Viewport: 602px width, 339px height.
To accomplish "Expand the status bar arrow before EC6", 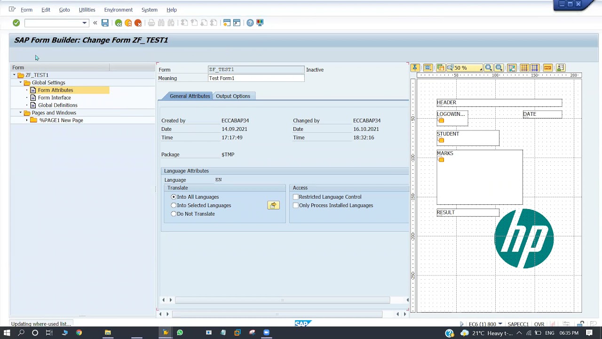I will [x=461, y=324].
